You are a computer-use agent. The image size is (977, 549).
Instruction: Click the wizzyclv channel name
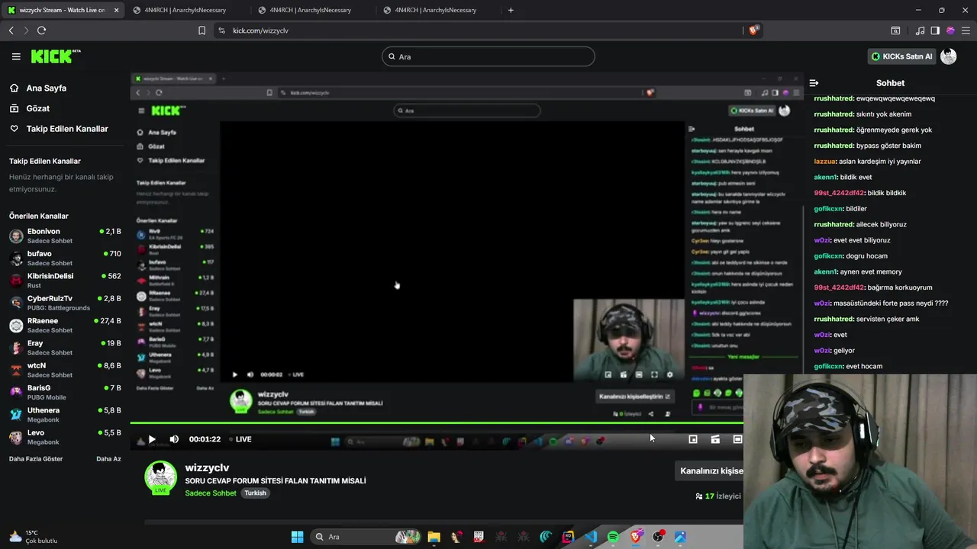[207, 467]
